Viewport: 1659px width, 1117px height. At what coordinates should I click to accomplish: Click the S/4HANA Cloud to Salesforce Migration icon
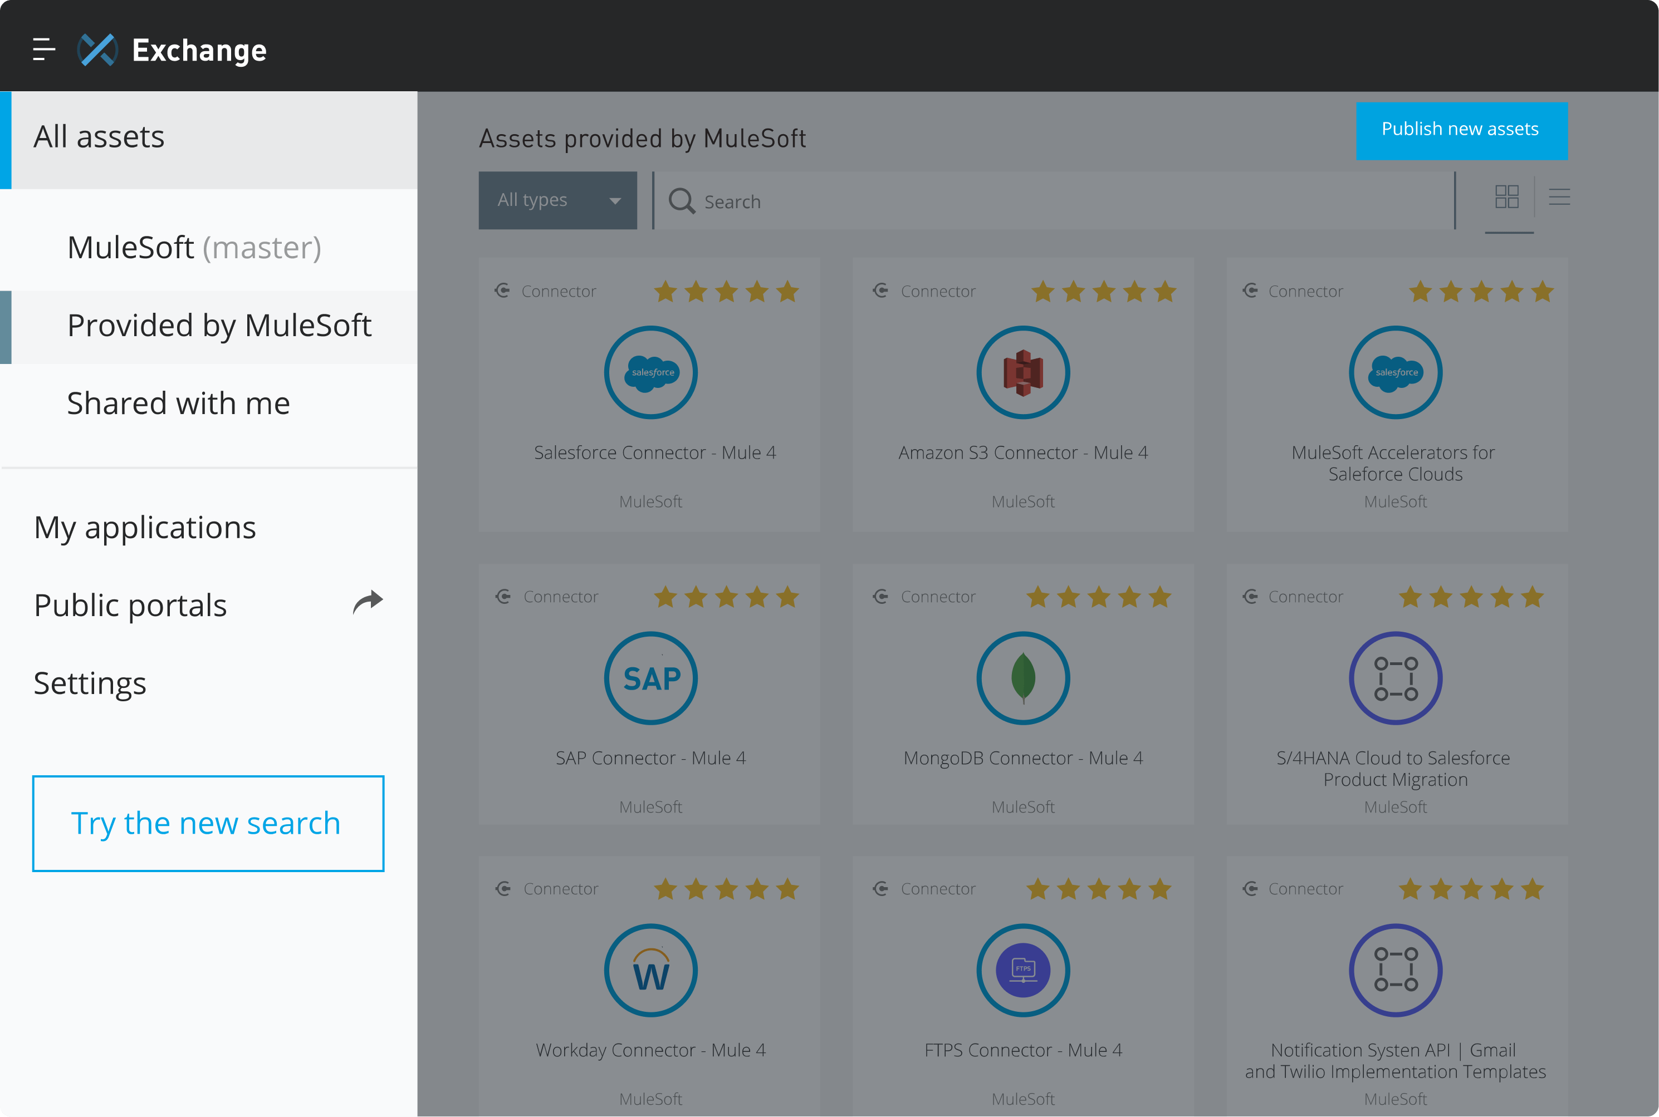click(1394, 678)
